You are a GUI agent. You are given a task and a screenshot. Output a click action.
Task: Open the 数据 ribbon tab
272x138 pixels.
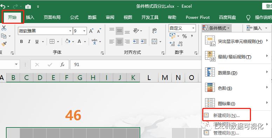[x=92, y=17]
